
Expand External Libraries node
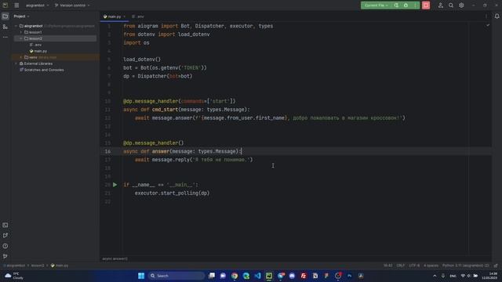pyautogui.click(x=16, y=63)
